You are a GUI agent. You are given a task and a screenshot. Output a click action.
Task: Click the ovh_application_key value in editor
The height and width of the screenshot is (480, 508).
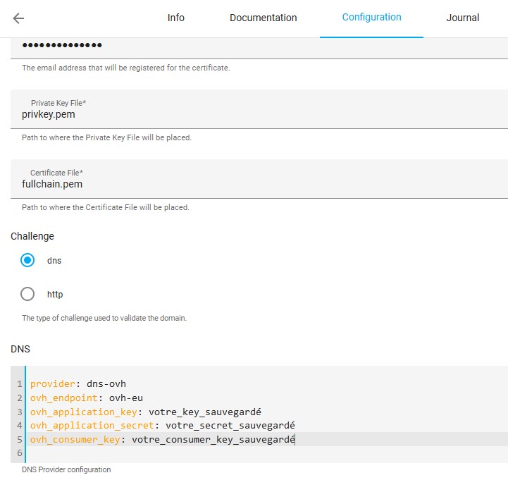[209, 412]
